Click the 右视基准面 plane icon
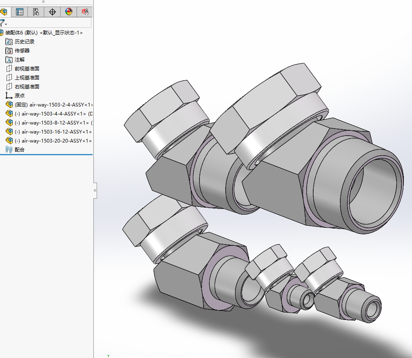 click(9, 86)
